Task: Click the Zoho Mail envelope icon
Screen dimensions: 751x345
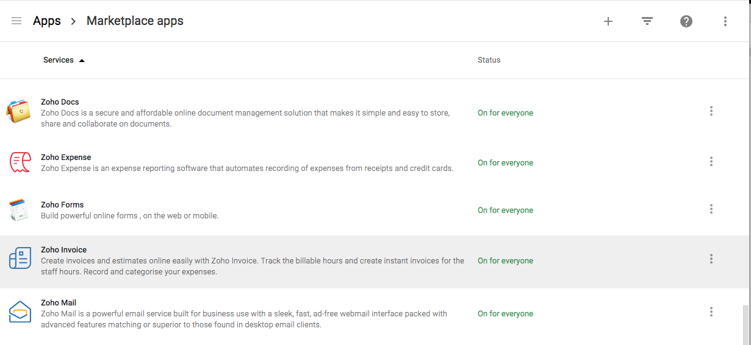Action: click(20, 312)
